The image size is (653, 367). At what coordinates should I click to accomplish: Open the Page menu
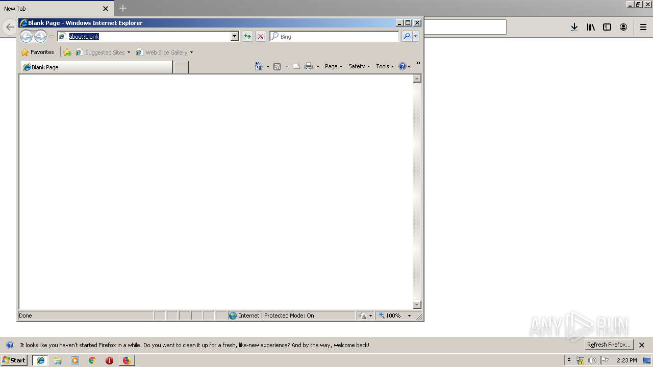(334, 66)
